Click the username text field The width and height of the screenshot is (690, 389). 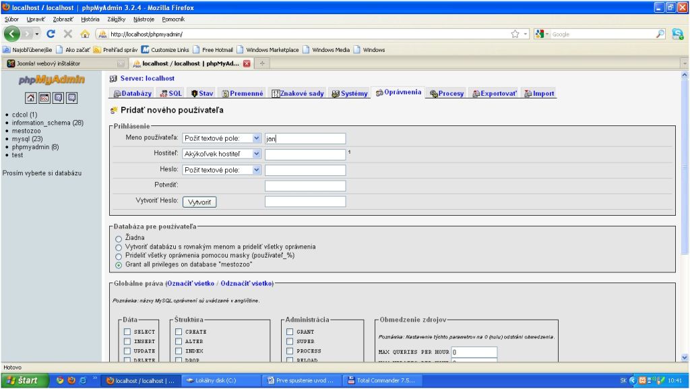click(305, 139)
